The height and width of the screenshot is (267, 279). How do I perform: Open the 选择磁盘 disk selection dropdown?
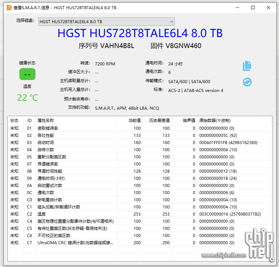[106, 22]
